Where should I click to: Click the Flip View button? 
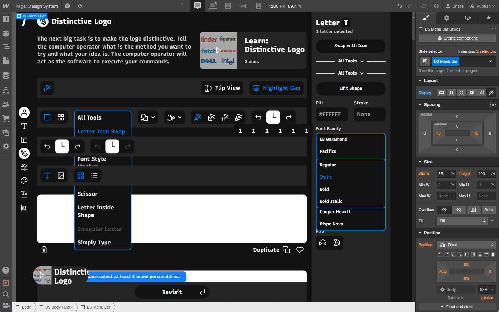coord(222,88)
